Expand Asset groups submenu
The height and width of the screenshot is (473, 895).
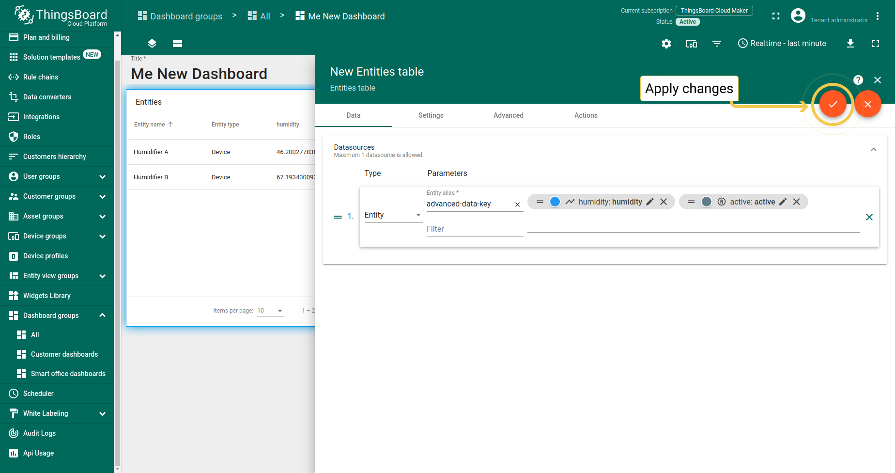pyautogui.click(x=102, y=217)
